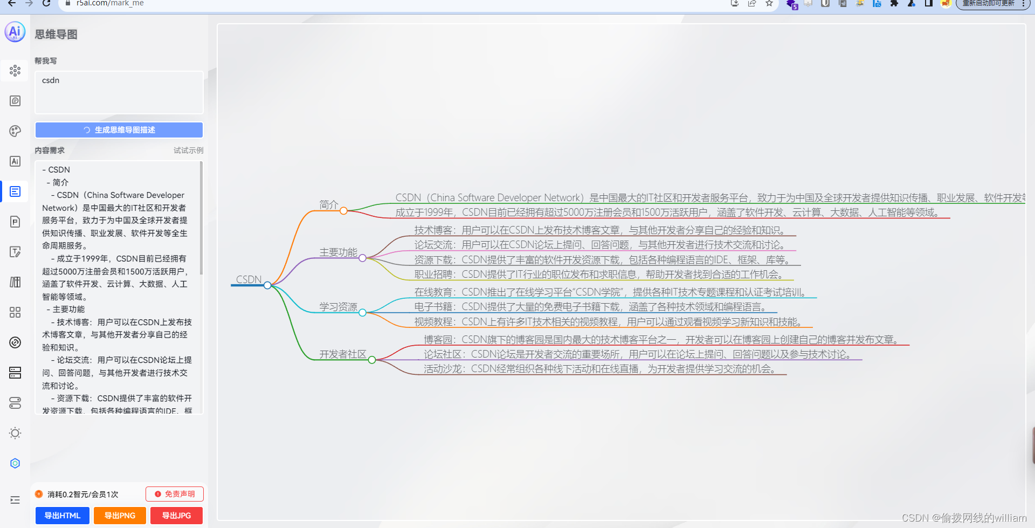Image resolution: width=1035 pixels, height=528 pixels.
Task: Collapse the 简介 node circle
Action: [343, 211]
